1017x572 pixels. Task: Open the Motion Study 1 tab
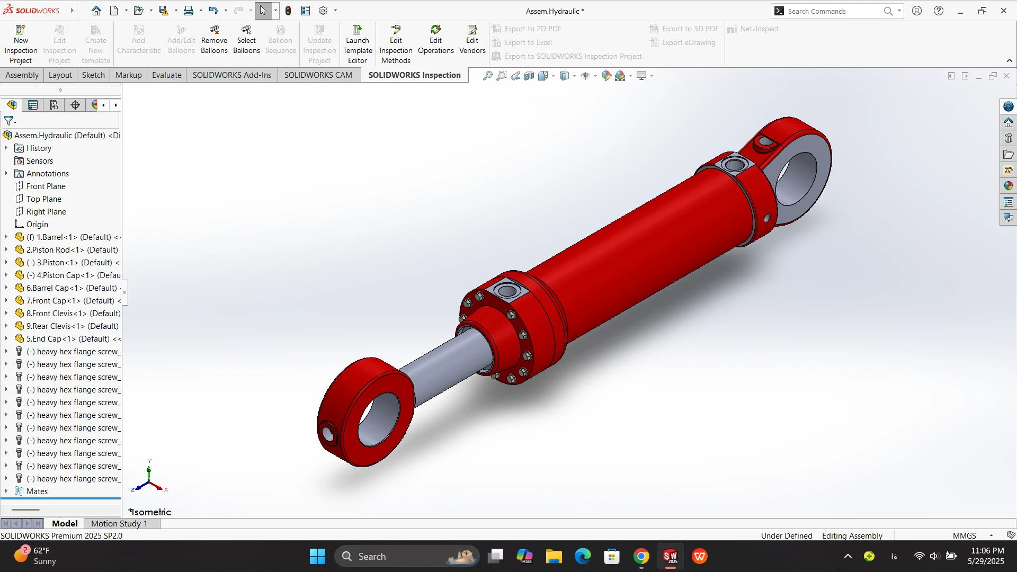coord(119,523)
